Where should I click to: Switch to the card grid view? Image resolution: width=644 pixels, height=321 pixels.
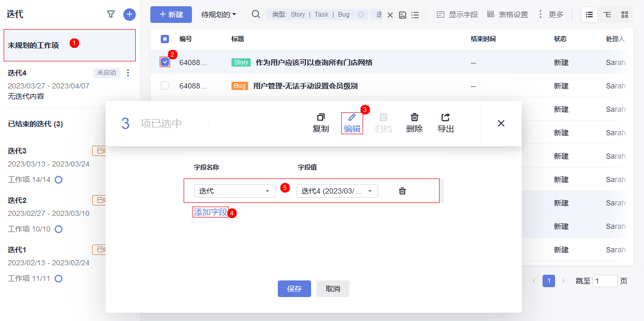[x=624, y=15]
